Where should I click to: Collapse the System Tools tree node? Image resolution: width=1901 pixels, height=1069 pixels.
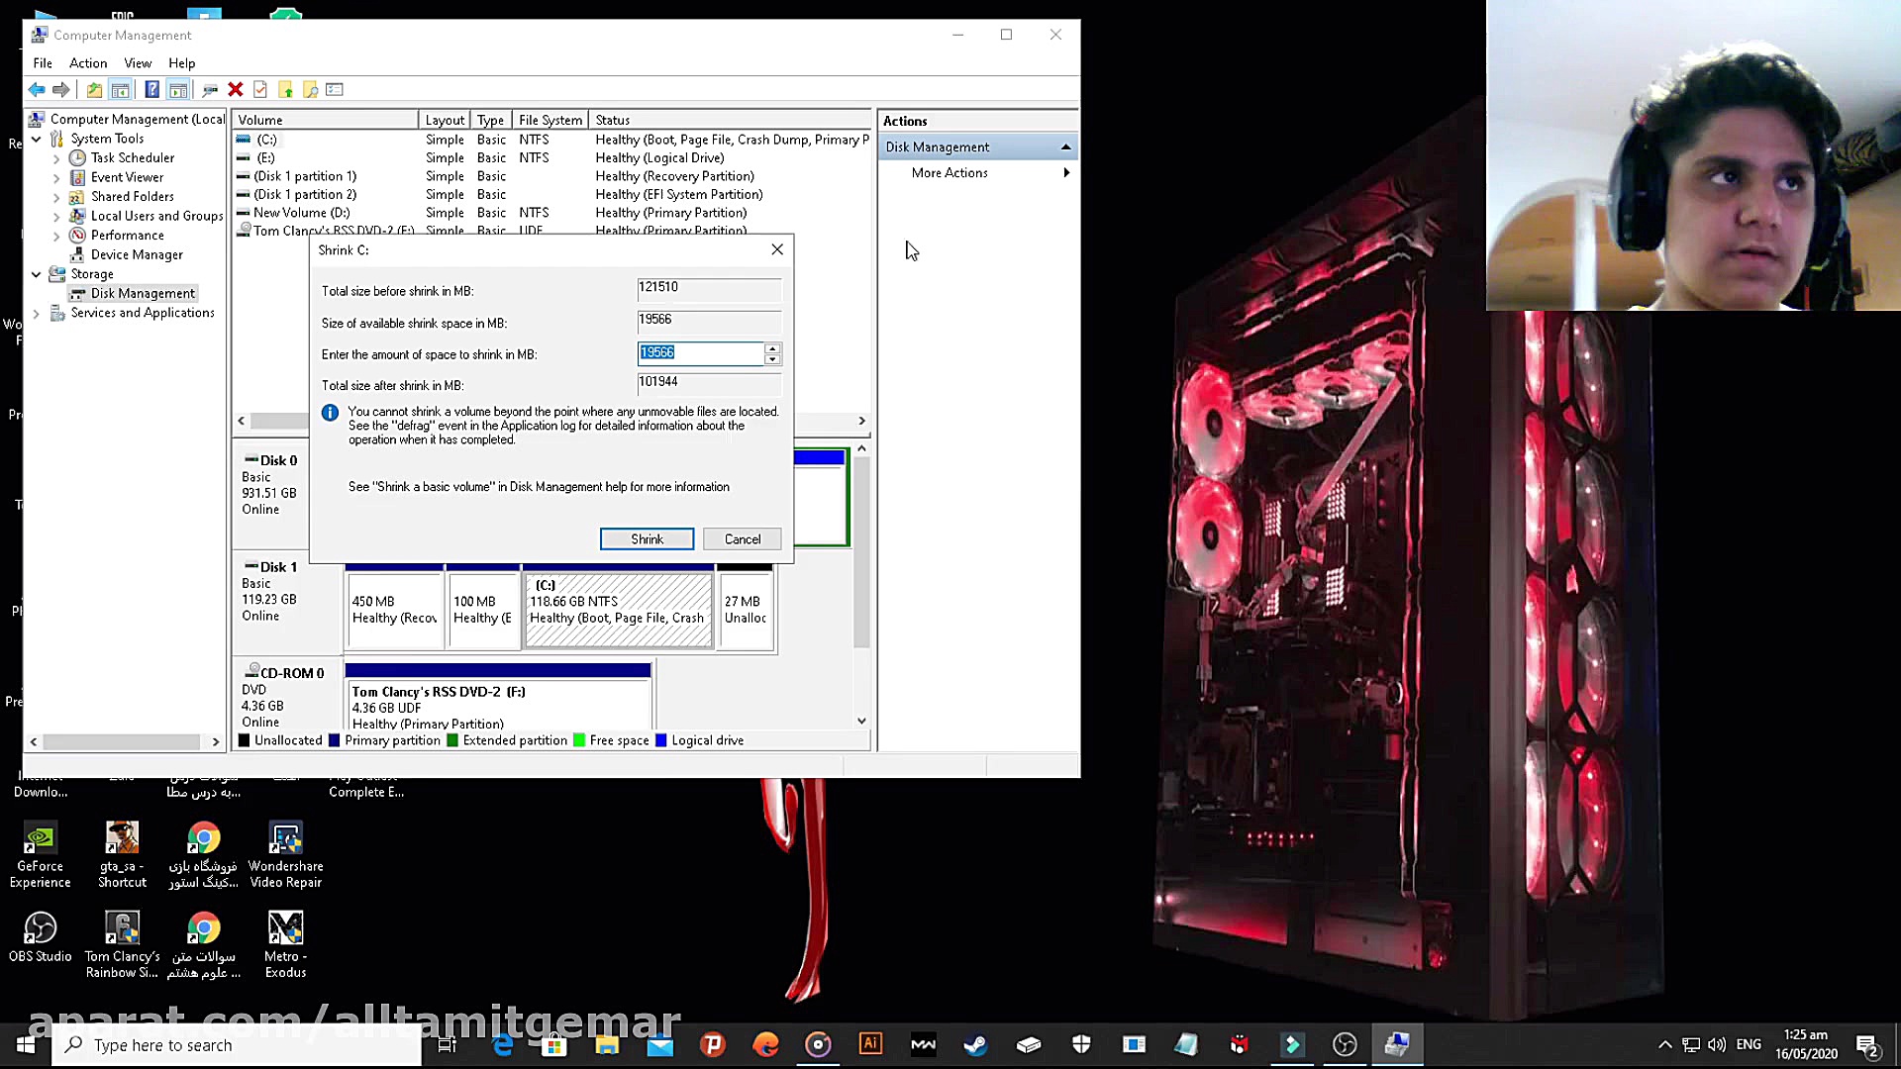tap(37, 139)
